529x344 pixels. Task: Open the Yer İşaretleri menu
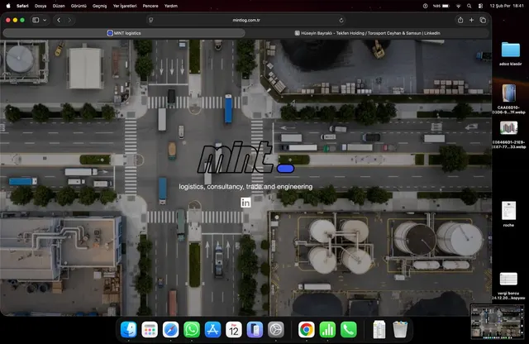pyautogui.click(x=125, y=6)
